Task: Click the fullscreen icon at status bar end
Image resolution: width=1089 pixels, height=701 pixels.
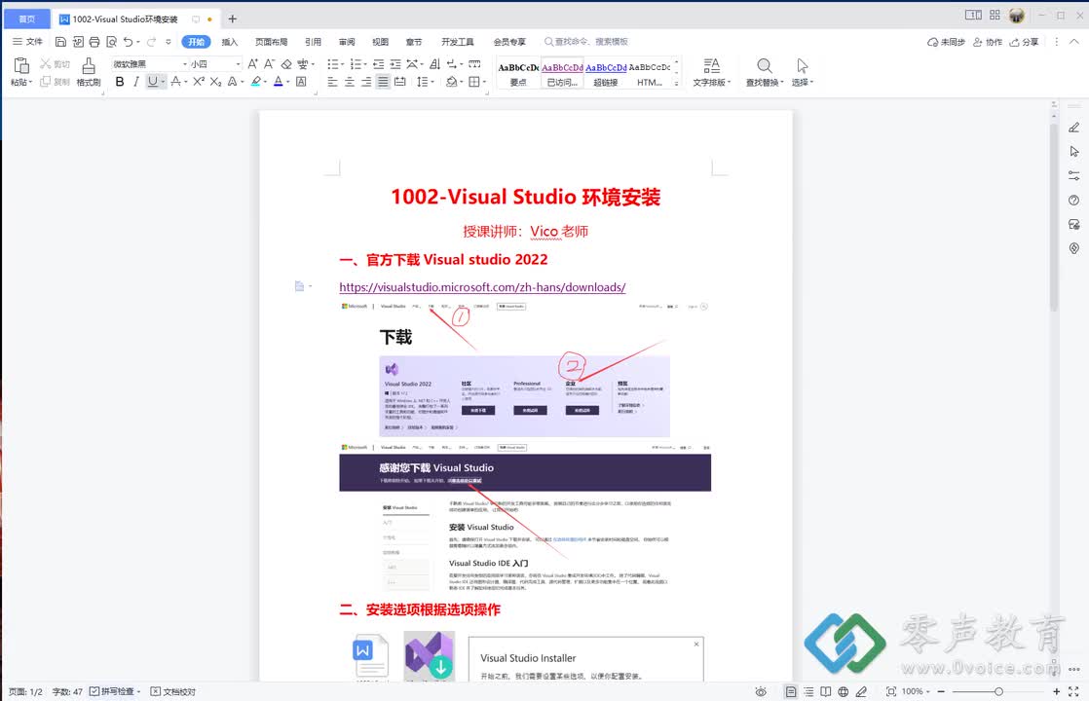Action: [1073, 691]
